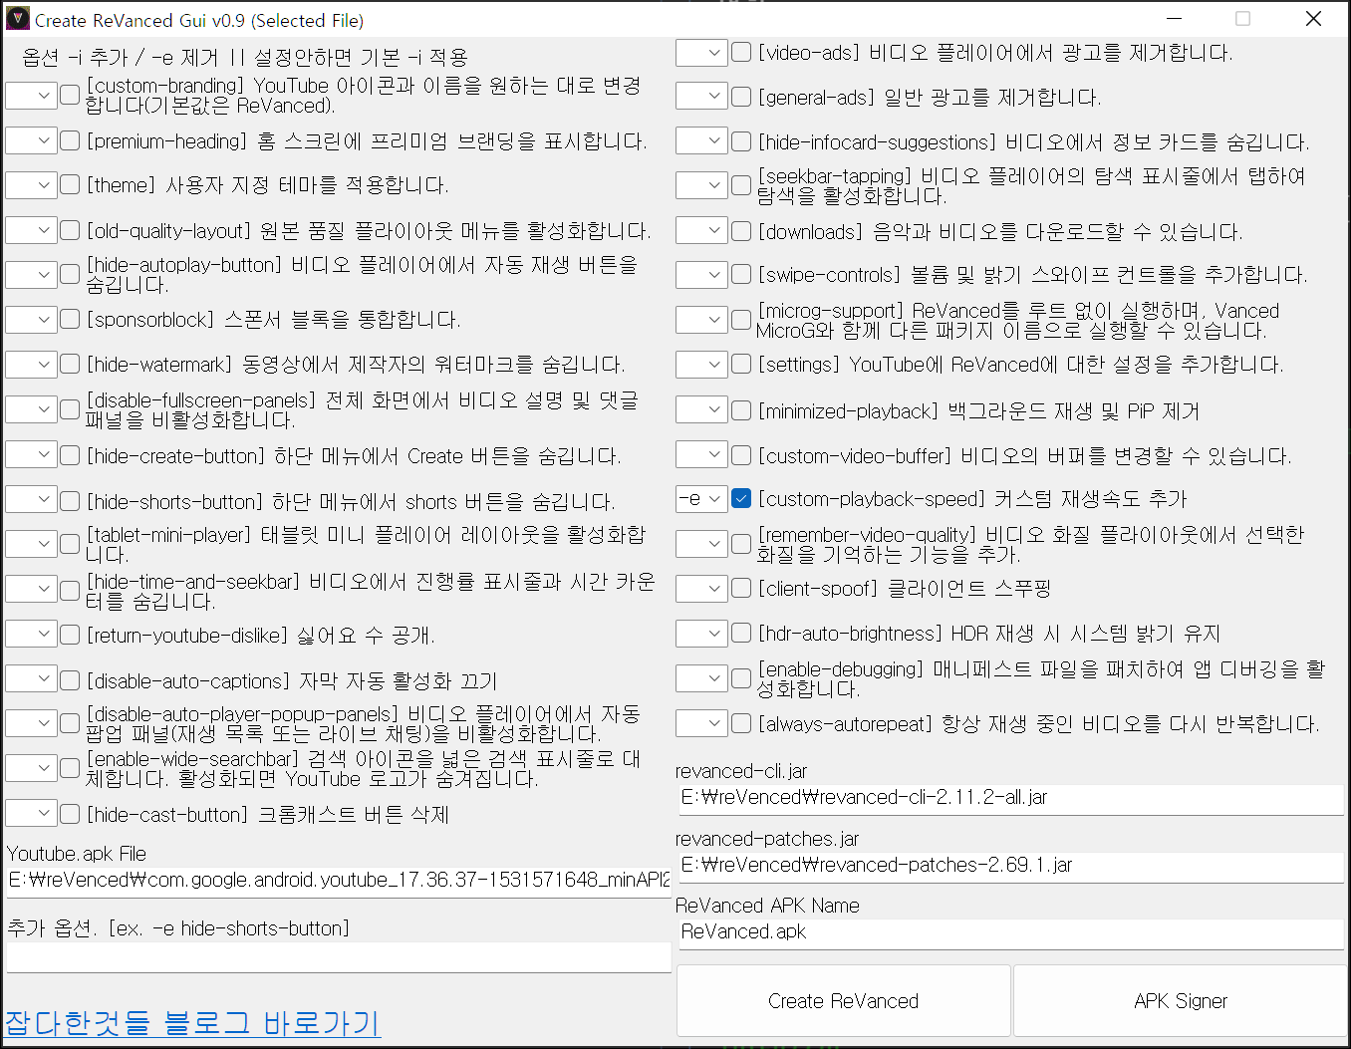Expand dropdown next to downloads
This screenshot has width=1351, height=1049.
[701, 230]
